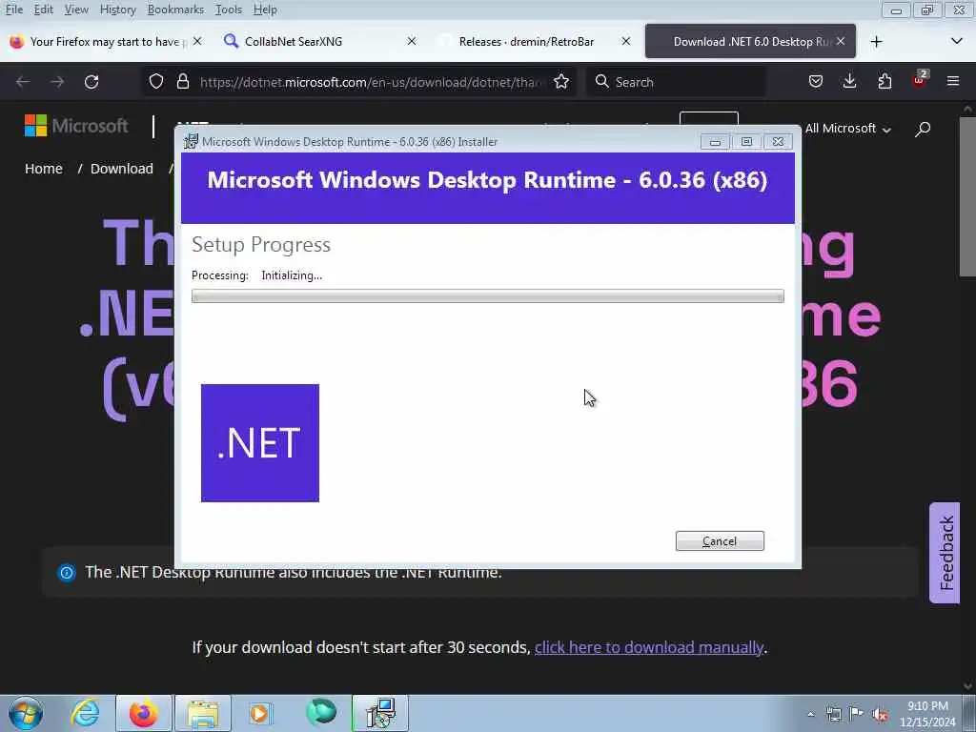
Task: Open the Edit menu in Firefox
Action: 43,10
